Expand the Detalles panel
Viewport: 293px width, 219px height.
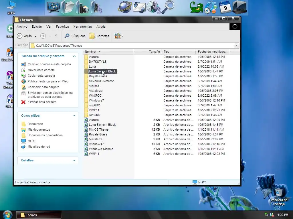coord(74,160)
